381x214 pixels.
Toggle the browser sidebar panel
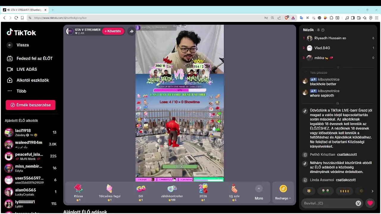click(353, 18)
